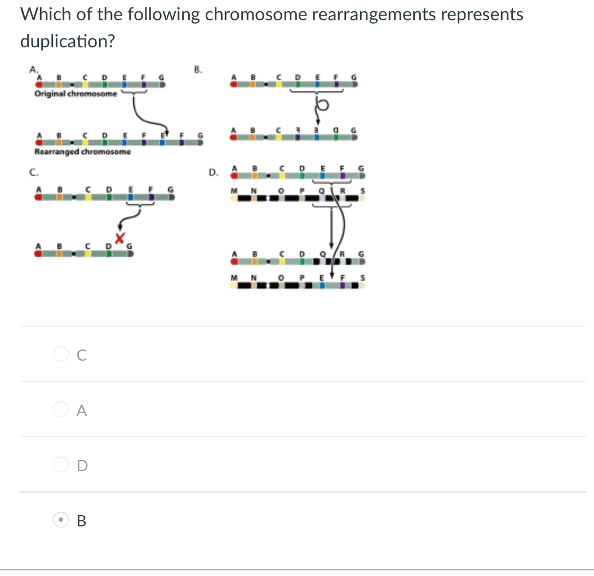The width and height of the screenshot is (594, 576).
Task: Click the yellow C gene band in diagram B
Action: pyautogui.click(x=278, y=83)
